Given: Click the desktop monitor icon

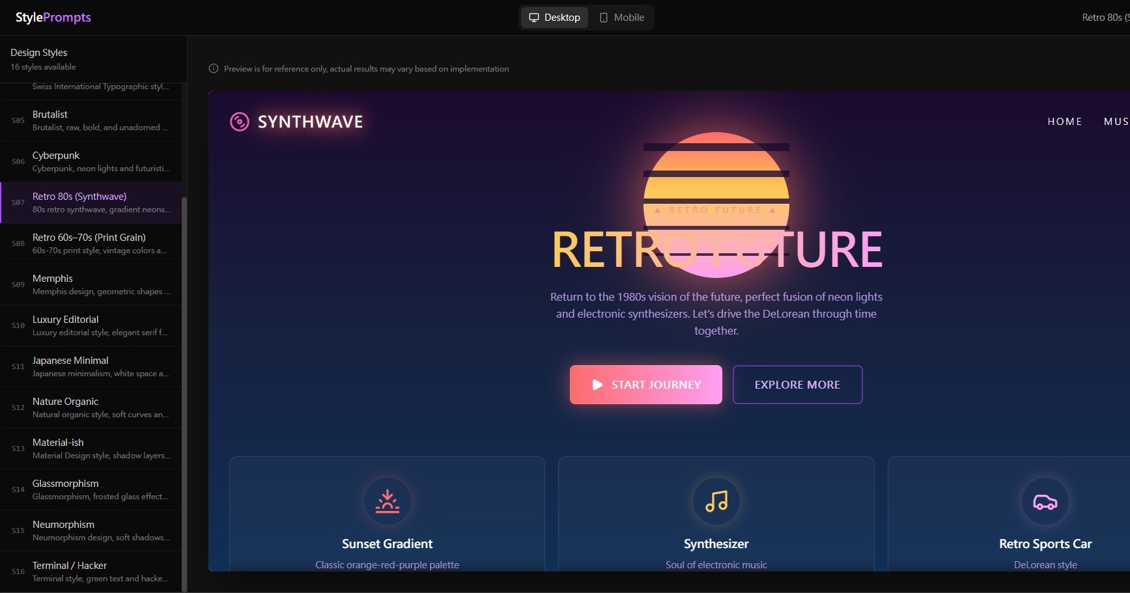Looking at the screenshot, I should click(x=534, y=18).
